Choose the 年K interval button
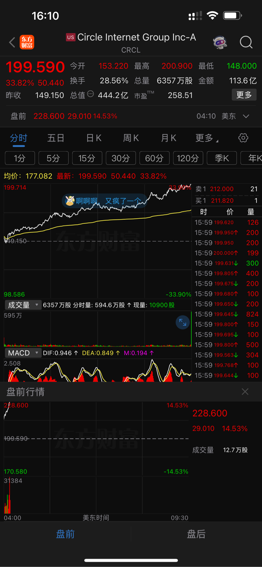The image size is (262, 567). [x=251, y=158]
